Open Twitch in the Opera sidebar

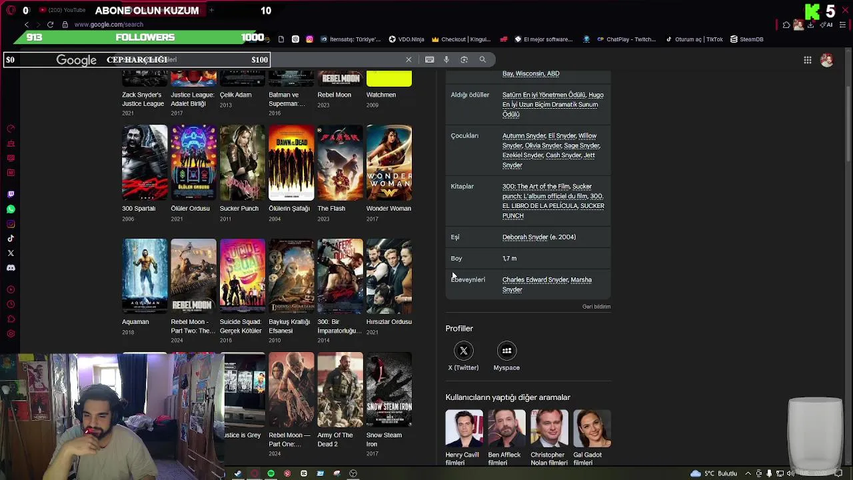(11, 194)
